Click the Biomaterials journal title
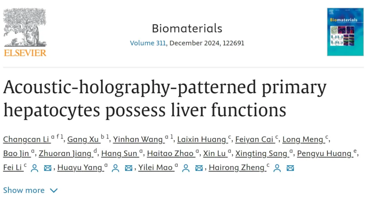Viewport: 368px width, 199px height. coord(187,29)
